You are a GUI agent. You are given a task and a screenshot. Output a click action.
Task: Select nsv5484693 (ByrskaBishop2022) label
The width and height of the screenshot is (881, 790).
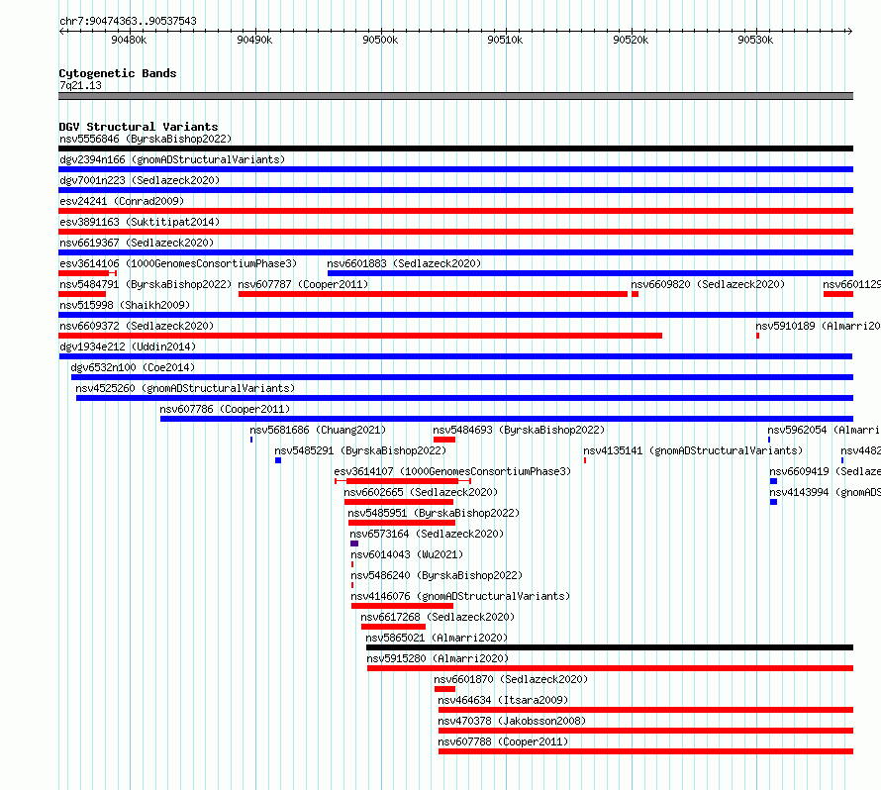pos(519,430)
